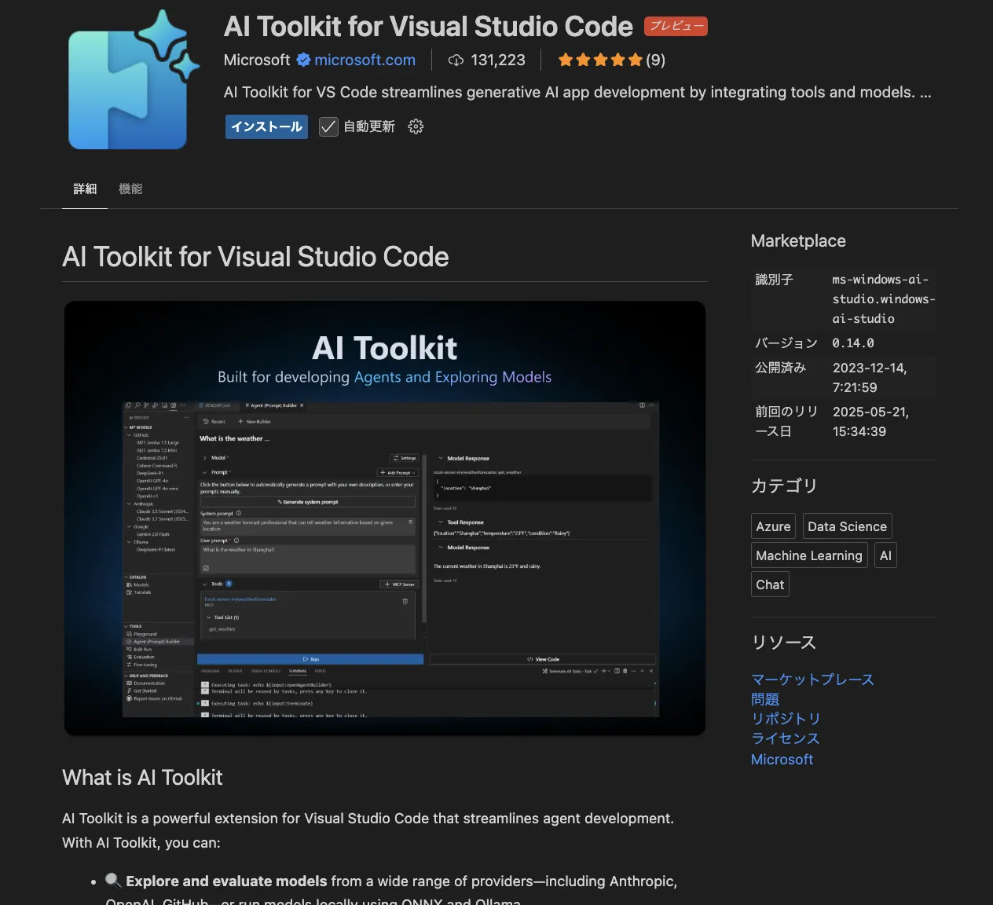Click the プレビュー preview badge
Viewport: 993px width, 905px height.
(x=676, y=26)
